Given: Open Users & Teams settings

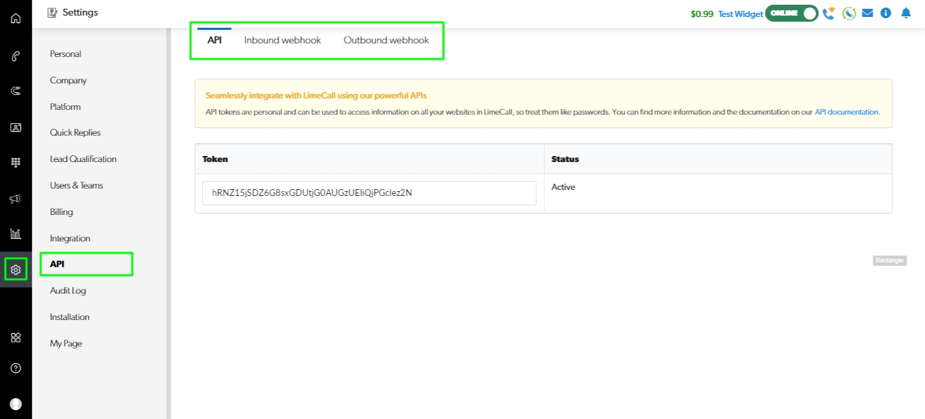Looking at the screenshot, I should (x=77, y=185).
